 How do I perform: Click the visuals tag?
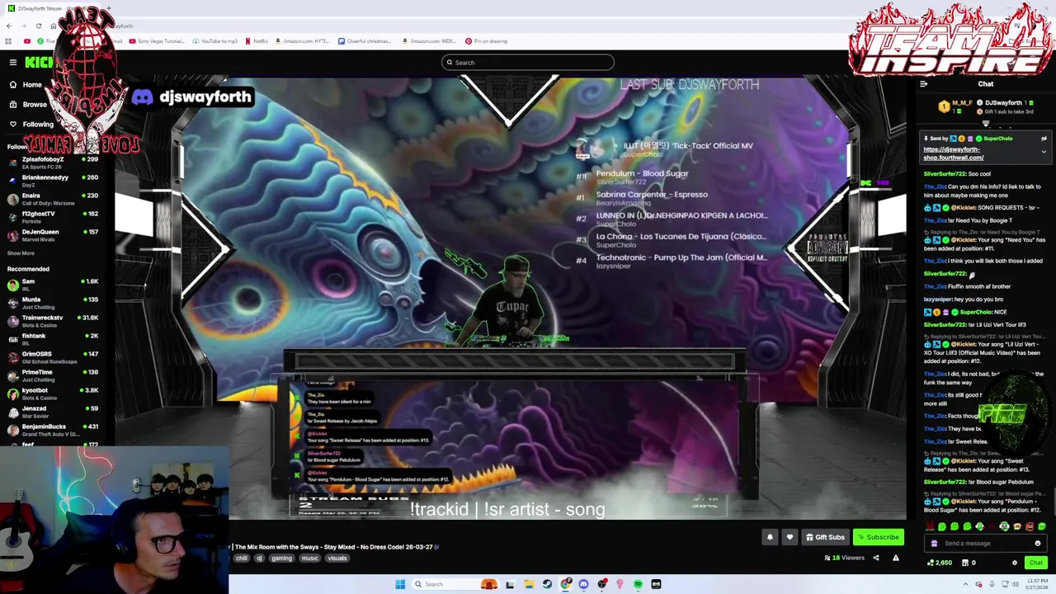click(x=337, y=559)
